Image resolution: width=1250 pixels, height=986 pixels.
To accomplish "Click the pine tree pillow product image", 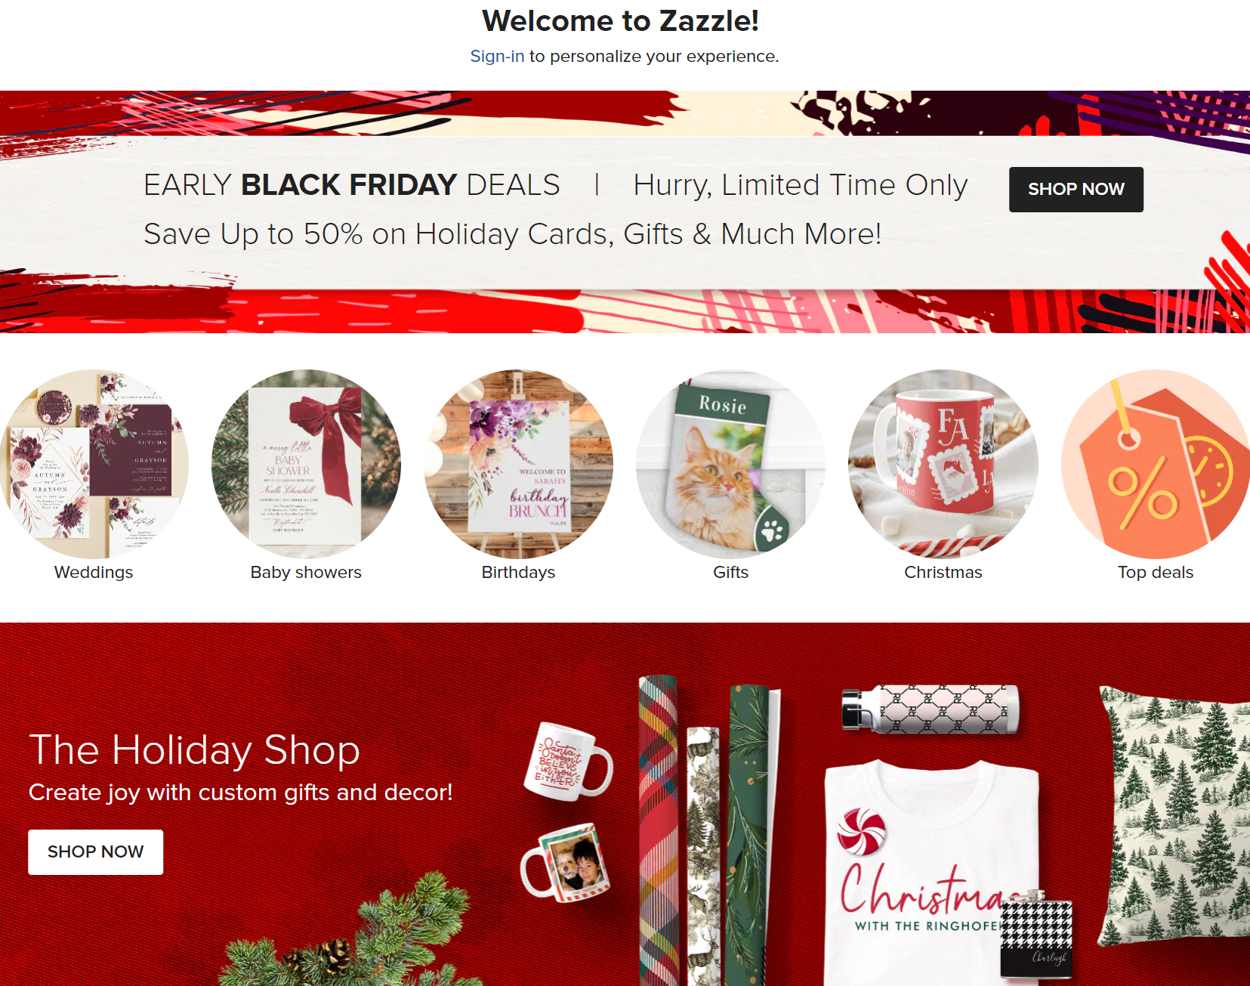I will click(x=1174, y=816).
